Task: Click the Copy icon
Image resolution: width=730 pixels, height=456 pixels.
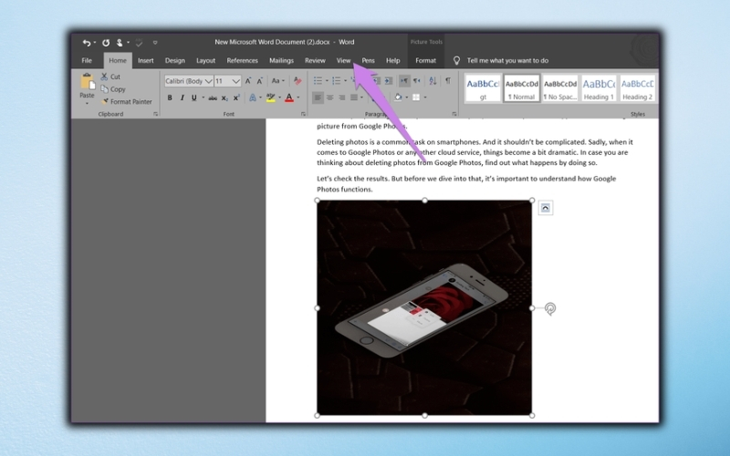Action: pyautogui.click(x=104, y=88)
